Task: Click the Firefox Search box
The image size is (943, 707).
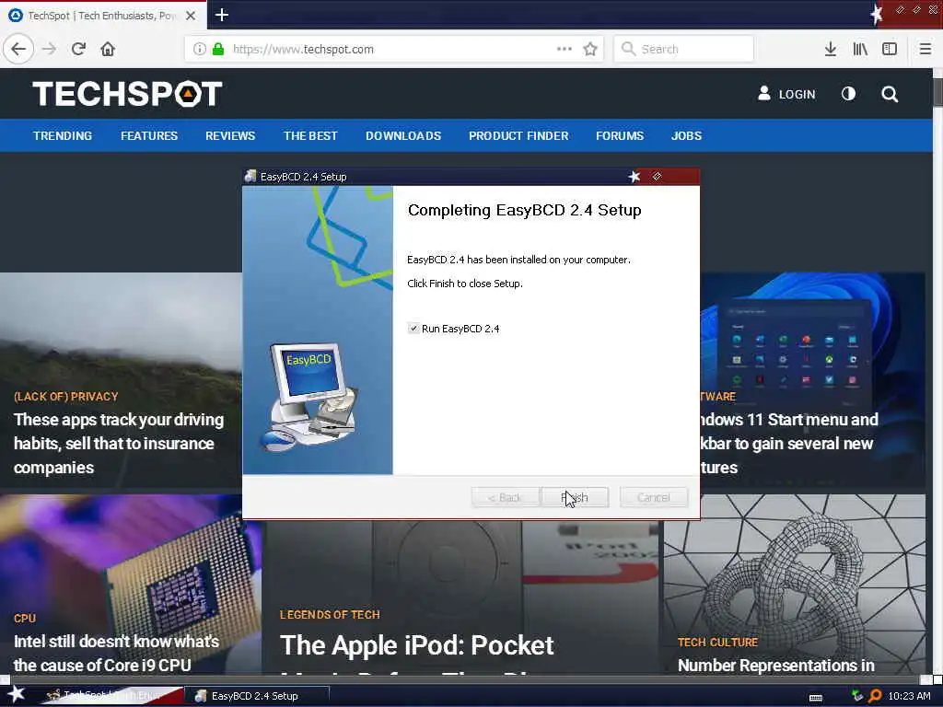Action: click(684, 49)
